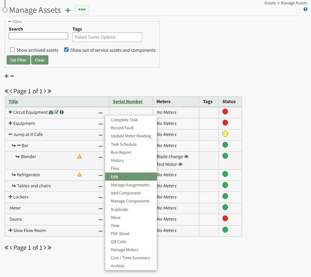Click the exclamation icon on Circut Equipment
311x277 pixels.
pos(62,112)
